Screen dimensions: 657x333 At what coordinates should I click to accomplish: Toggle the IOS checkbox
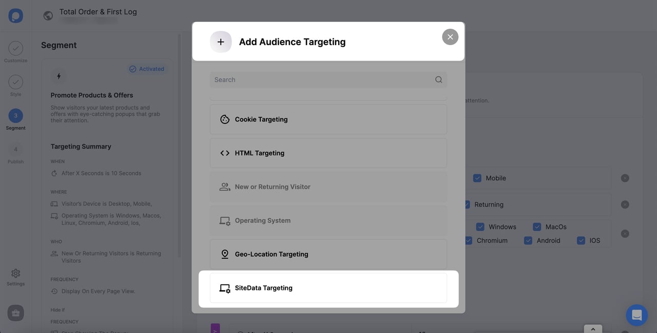(x=581, y=240)
